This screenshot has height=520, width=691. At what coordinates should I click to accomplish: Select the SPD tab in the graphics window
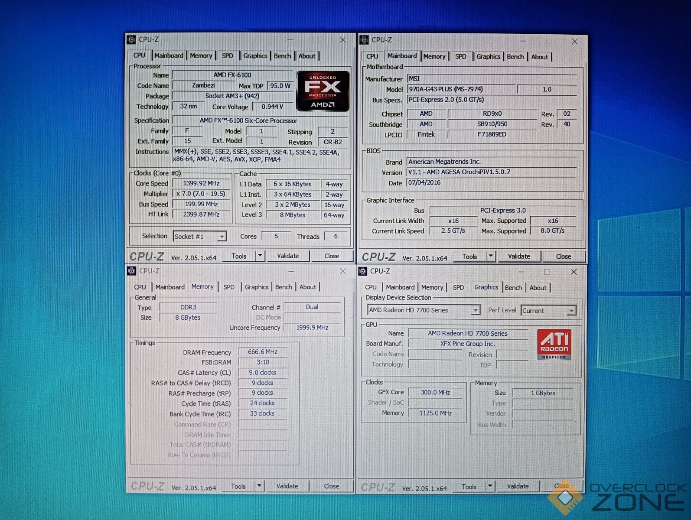tap(458, 287)
